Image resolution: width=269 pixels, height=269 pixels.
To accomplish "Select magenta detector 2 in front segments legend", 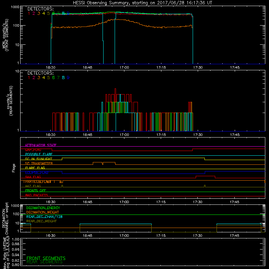I will point(34,13).
